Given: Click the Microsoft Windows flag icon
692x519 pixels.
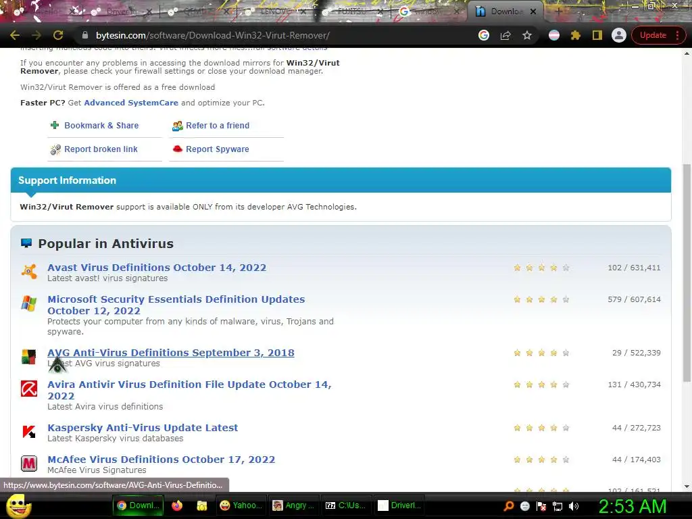Looking at the screenshot, I should coord(29,303).
